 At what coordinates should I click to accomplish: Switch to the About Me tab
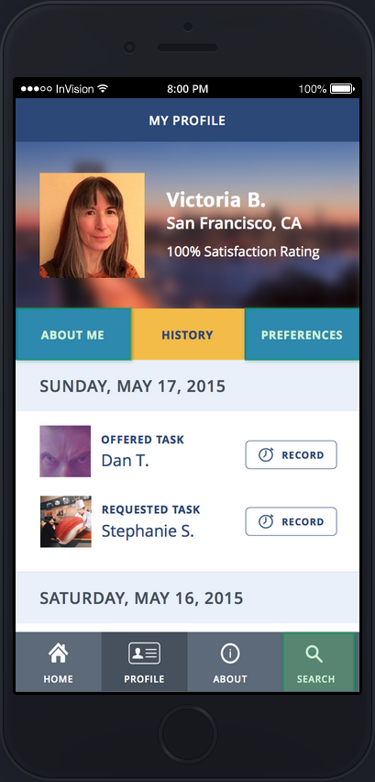pyautogui.click(x=73, y=334)
